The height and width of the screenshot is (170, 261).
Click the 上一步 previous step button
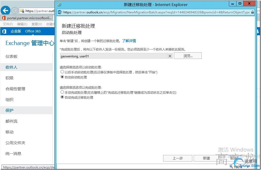[x=178, y=158]
